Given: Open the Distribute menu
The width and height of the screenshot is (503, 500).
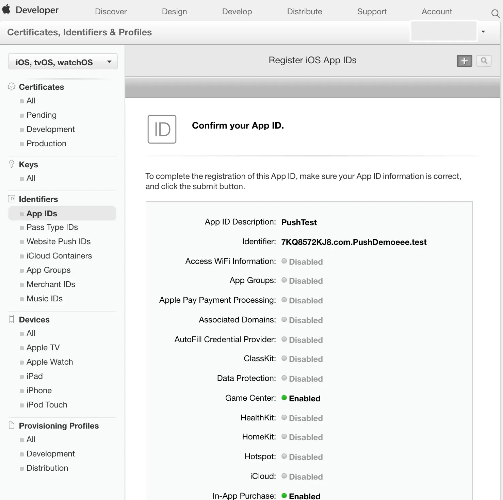Looking at the screenshot, I should point(305,12).
